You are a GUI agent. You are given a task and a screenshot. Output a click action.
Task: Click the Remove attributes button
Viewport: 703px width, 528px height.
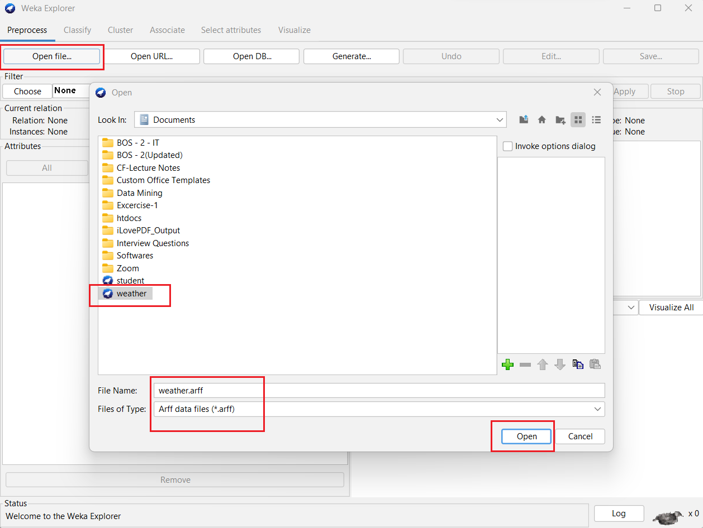(175, 480)
